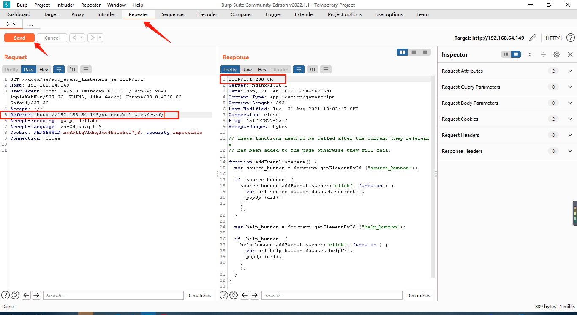Switch to the Proxy tab

[78, 14]
